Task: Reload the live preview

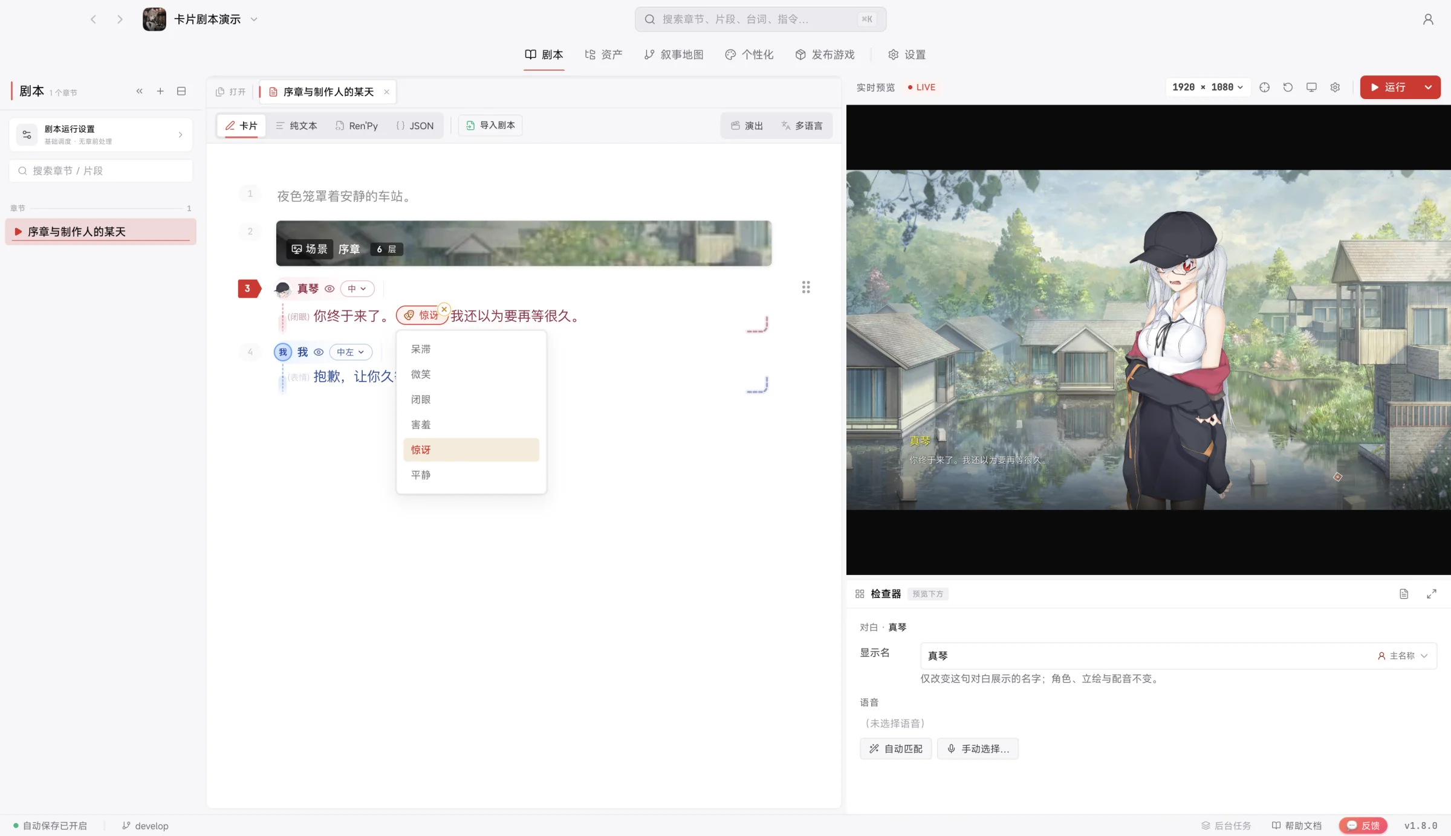Action: 1288,87
